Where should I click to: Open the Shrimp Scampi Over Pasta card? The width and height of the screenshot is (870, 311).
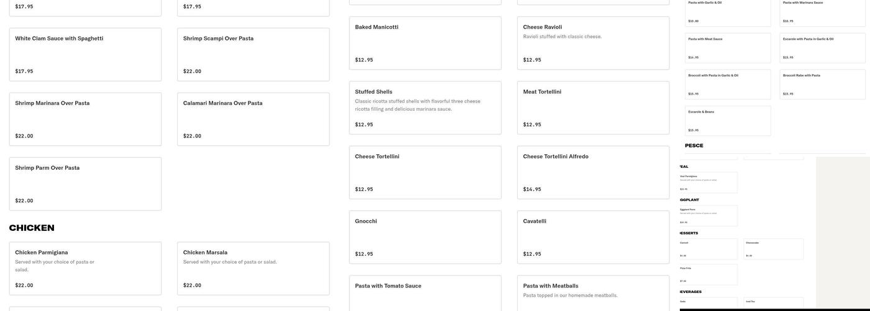[x=253, y=54]
